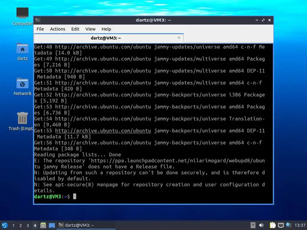Minimize the terminal window
The height and width of the screenshot is (230, 307).
click(257, 20)
